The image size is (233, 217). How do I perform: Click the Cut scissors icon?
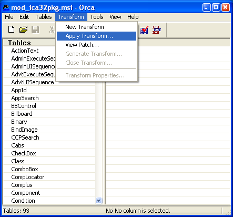[x=52, y=29]
